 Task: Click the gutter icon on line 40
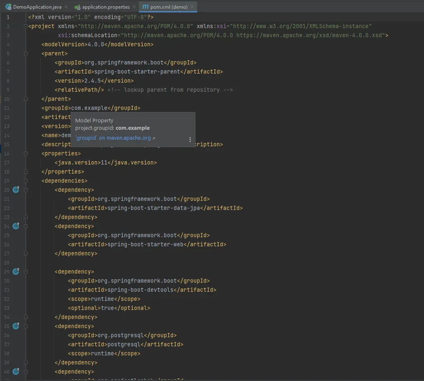tap(16, 371)
